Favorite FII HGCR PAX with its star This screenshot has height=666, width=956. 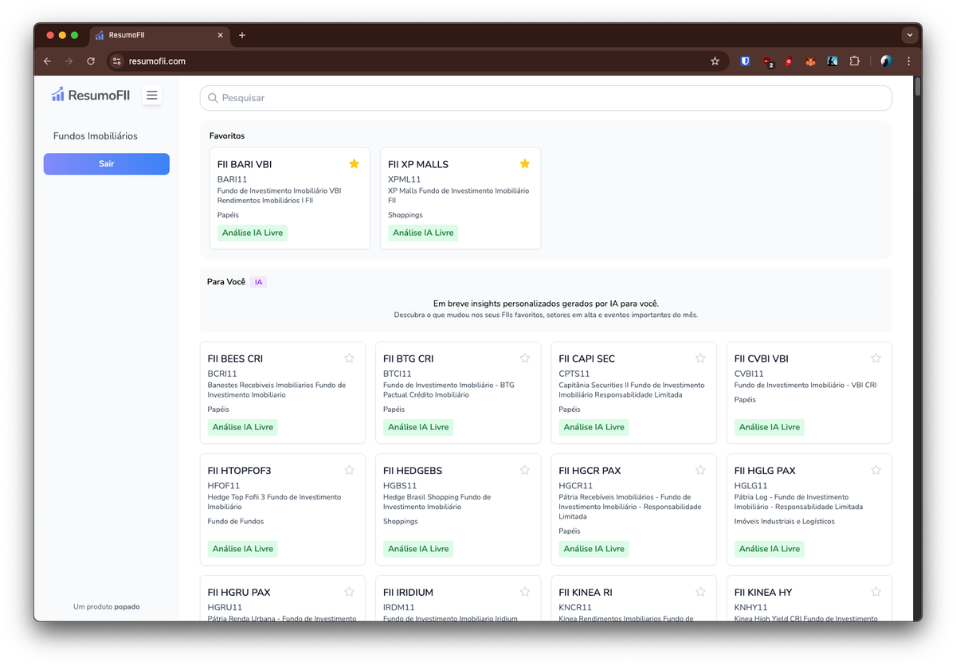tap(700, 470)
